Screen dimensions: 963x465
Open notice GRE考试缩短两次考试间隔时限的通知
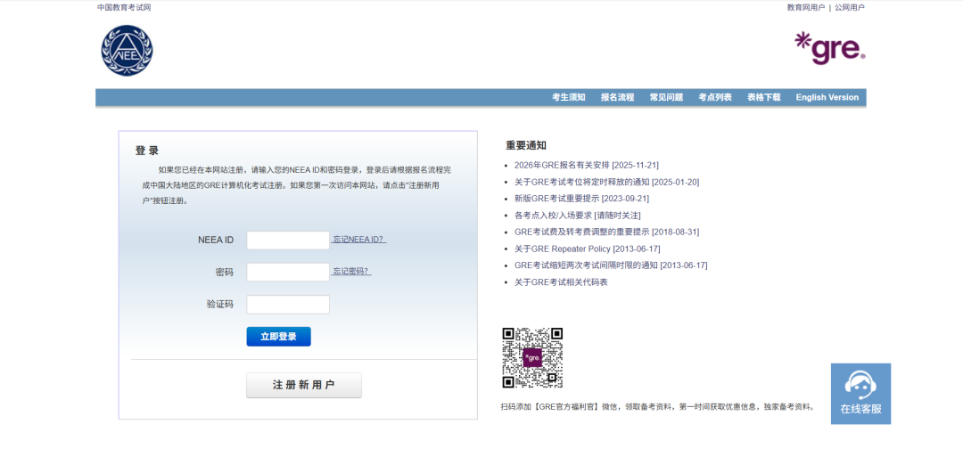(x=611, y=265)
